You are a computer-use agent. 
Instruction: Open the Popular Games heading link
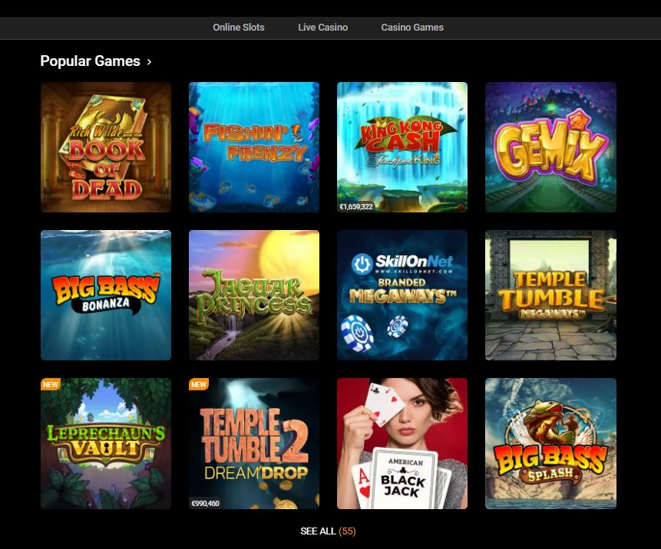point(91,61)
